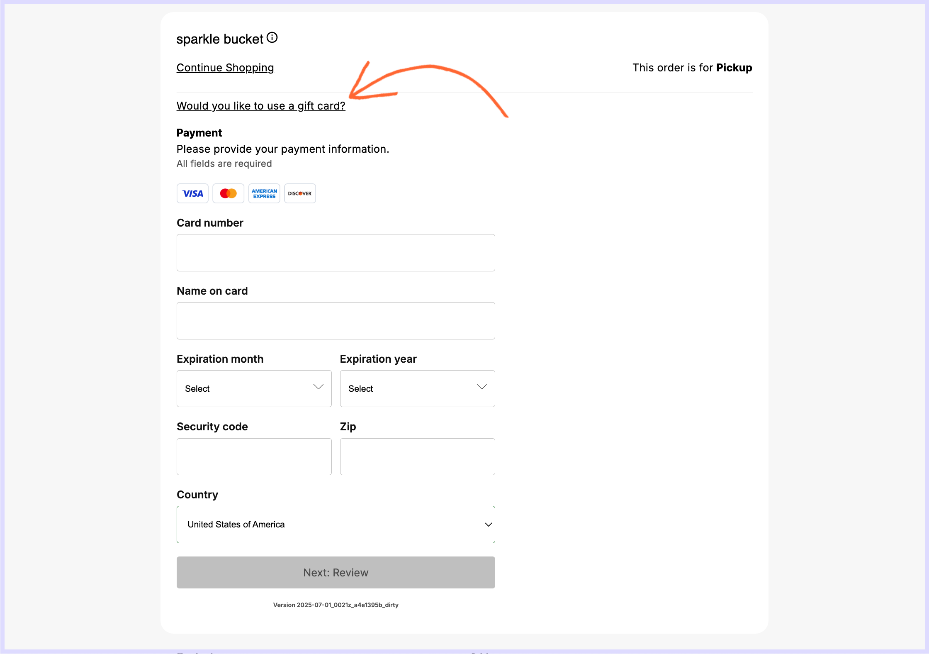Click the Expiration year chevron arrow
929x654 pixels.
click(482, 387)
